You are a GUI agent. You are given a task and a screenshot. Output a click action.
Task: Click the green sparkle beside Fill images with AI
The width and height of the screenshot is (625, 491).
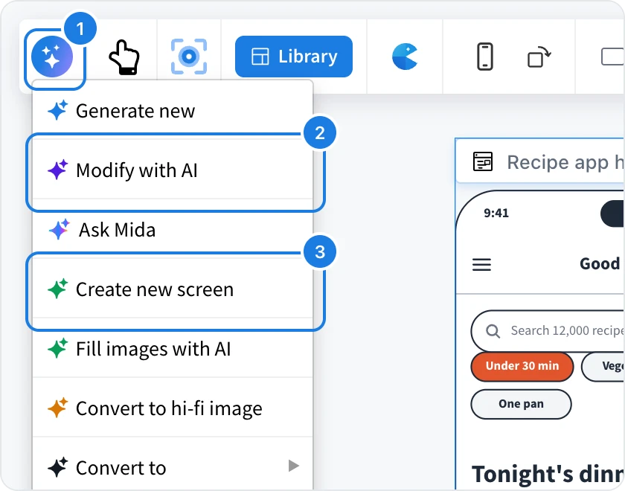[x=58, y=348]
